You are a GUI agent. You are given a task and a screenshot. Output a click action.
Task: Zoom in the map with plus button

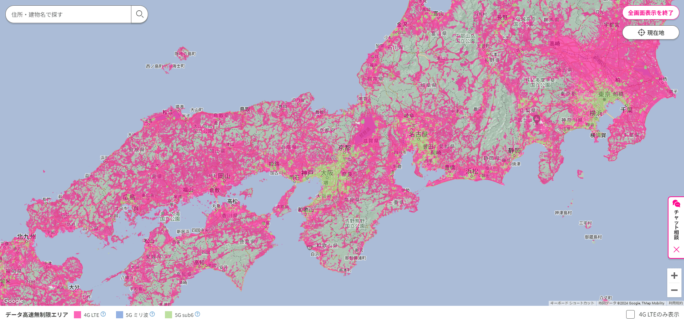(674, 276)
